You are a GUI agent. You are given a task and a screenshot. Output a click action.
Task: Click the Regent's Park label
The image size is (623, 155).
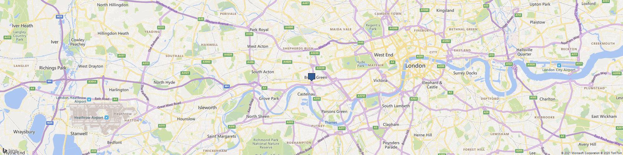tap(373, 27)
